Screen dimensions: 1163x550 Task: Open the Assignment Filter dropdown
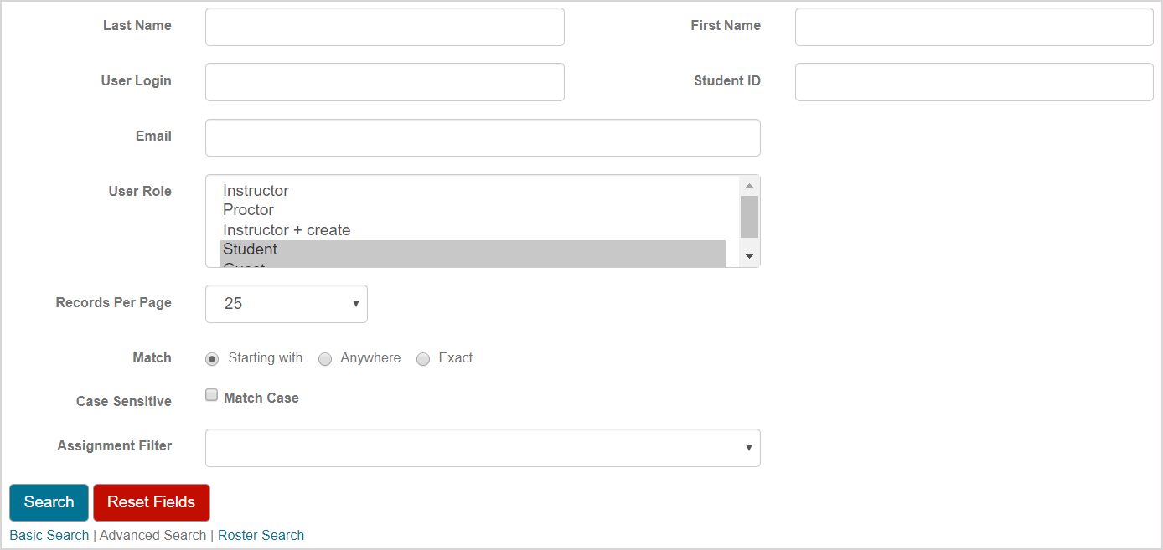click(482, 448)
